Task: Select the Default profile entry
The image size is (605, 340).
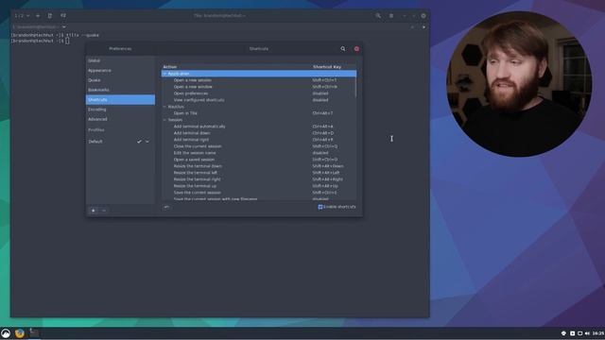Action: 120,142
